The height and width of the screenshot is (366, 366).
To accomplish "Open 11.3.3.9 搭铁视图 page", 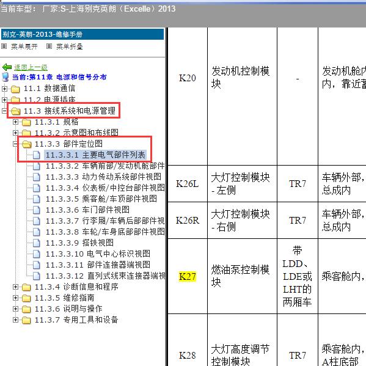I will coord(79,243).
